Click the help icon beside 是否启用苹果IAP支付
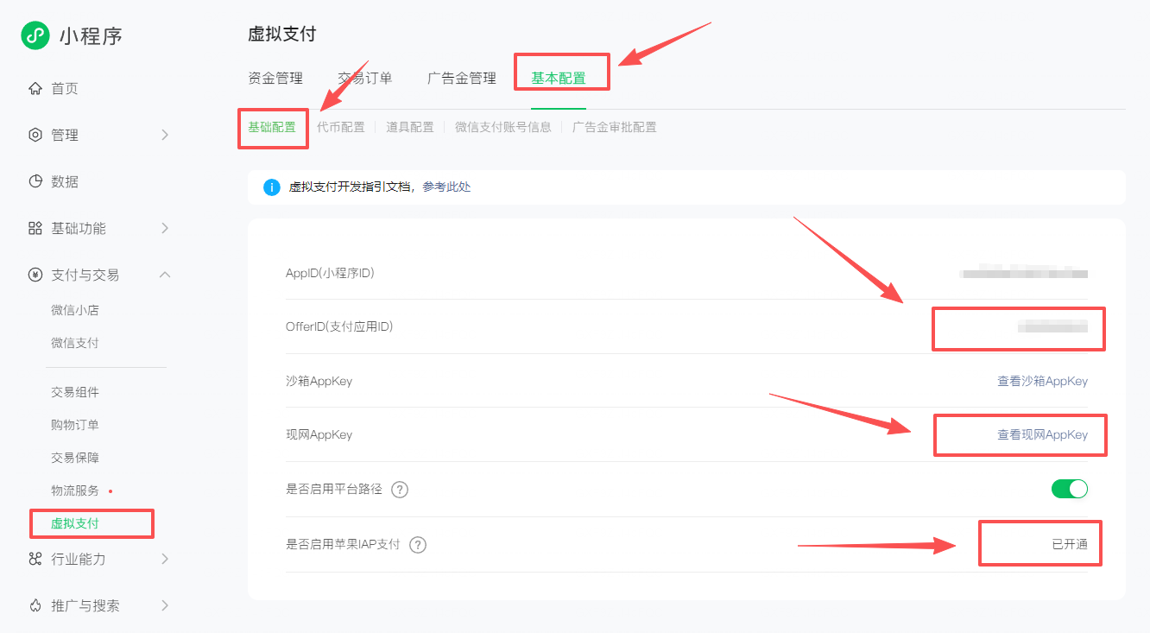Image resolution: width=1150 pixels, height=633 pixels. point(418,545)
